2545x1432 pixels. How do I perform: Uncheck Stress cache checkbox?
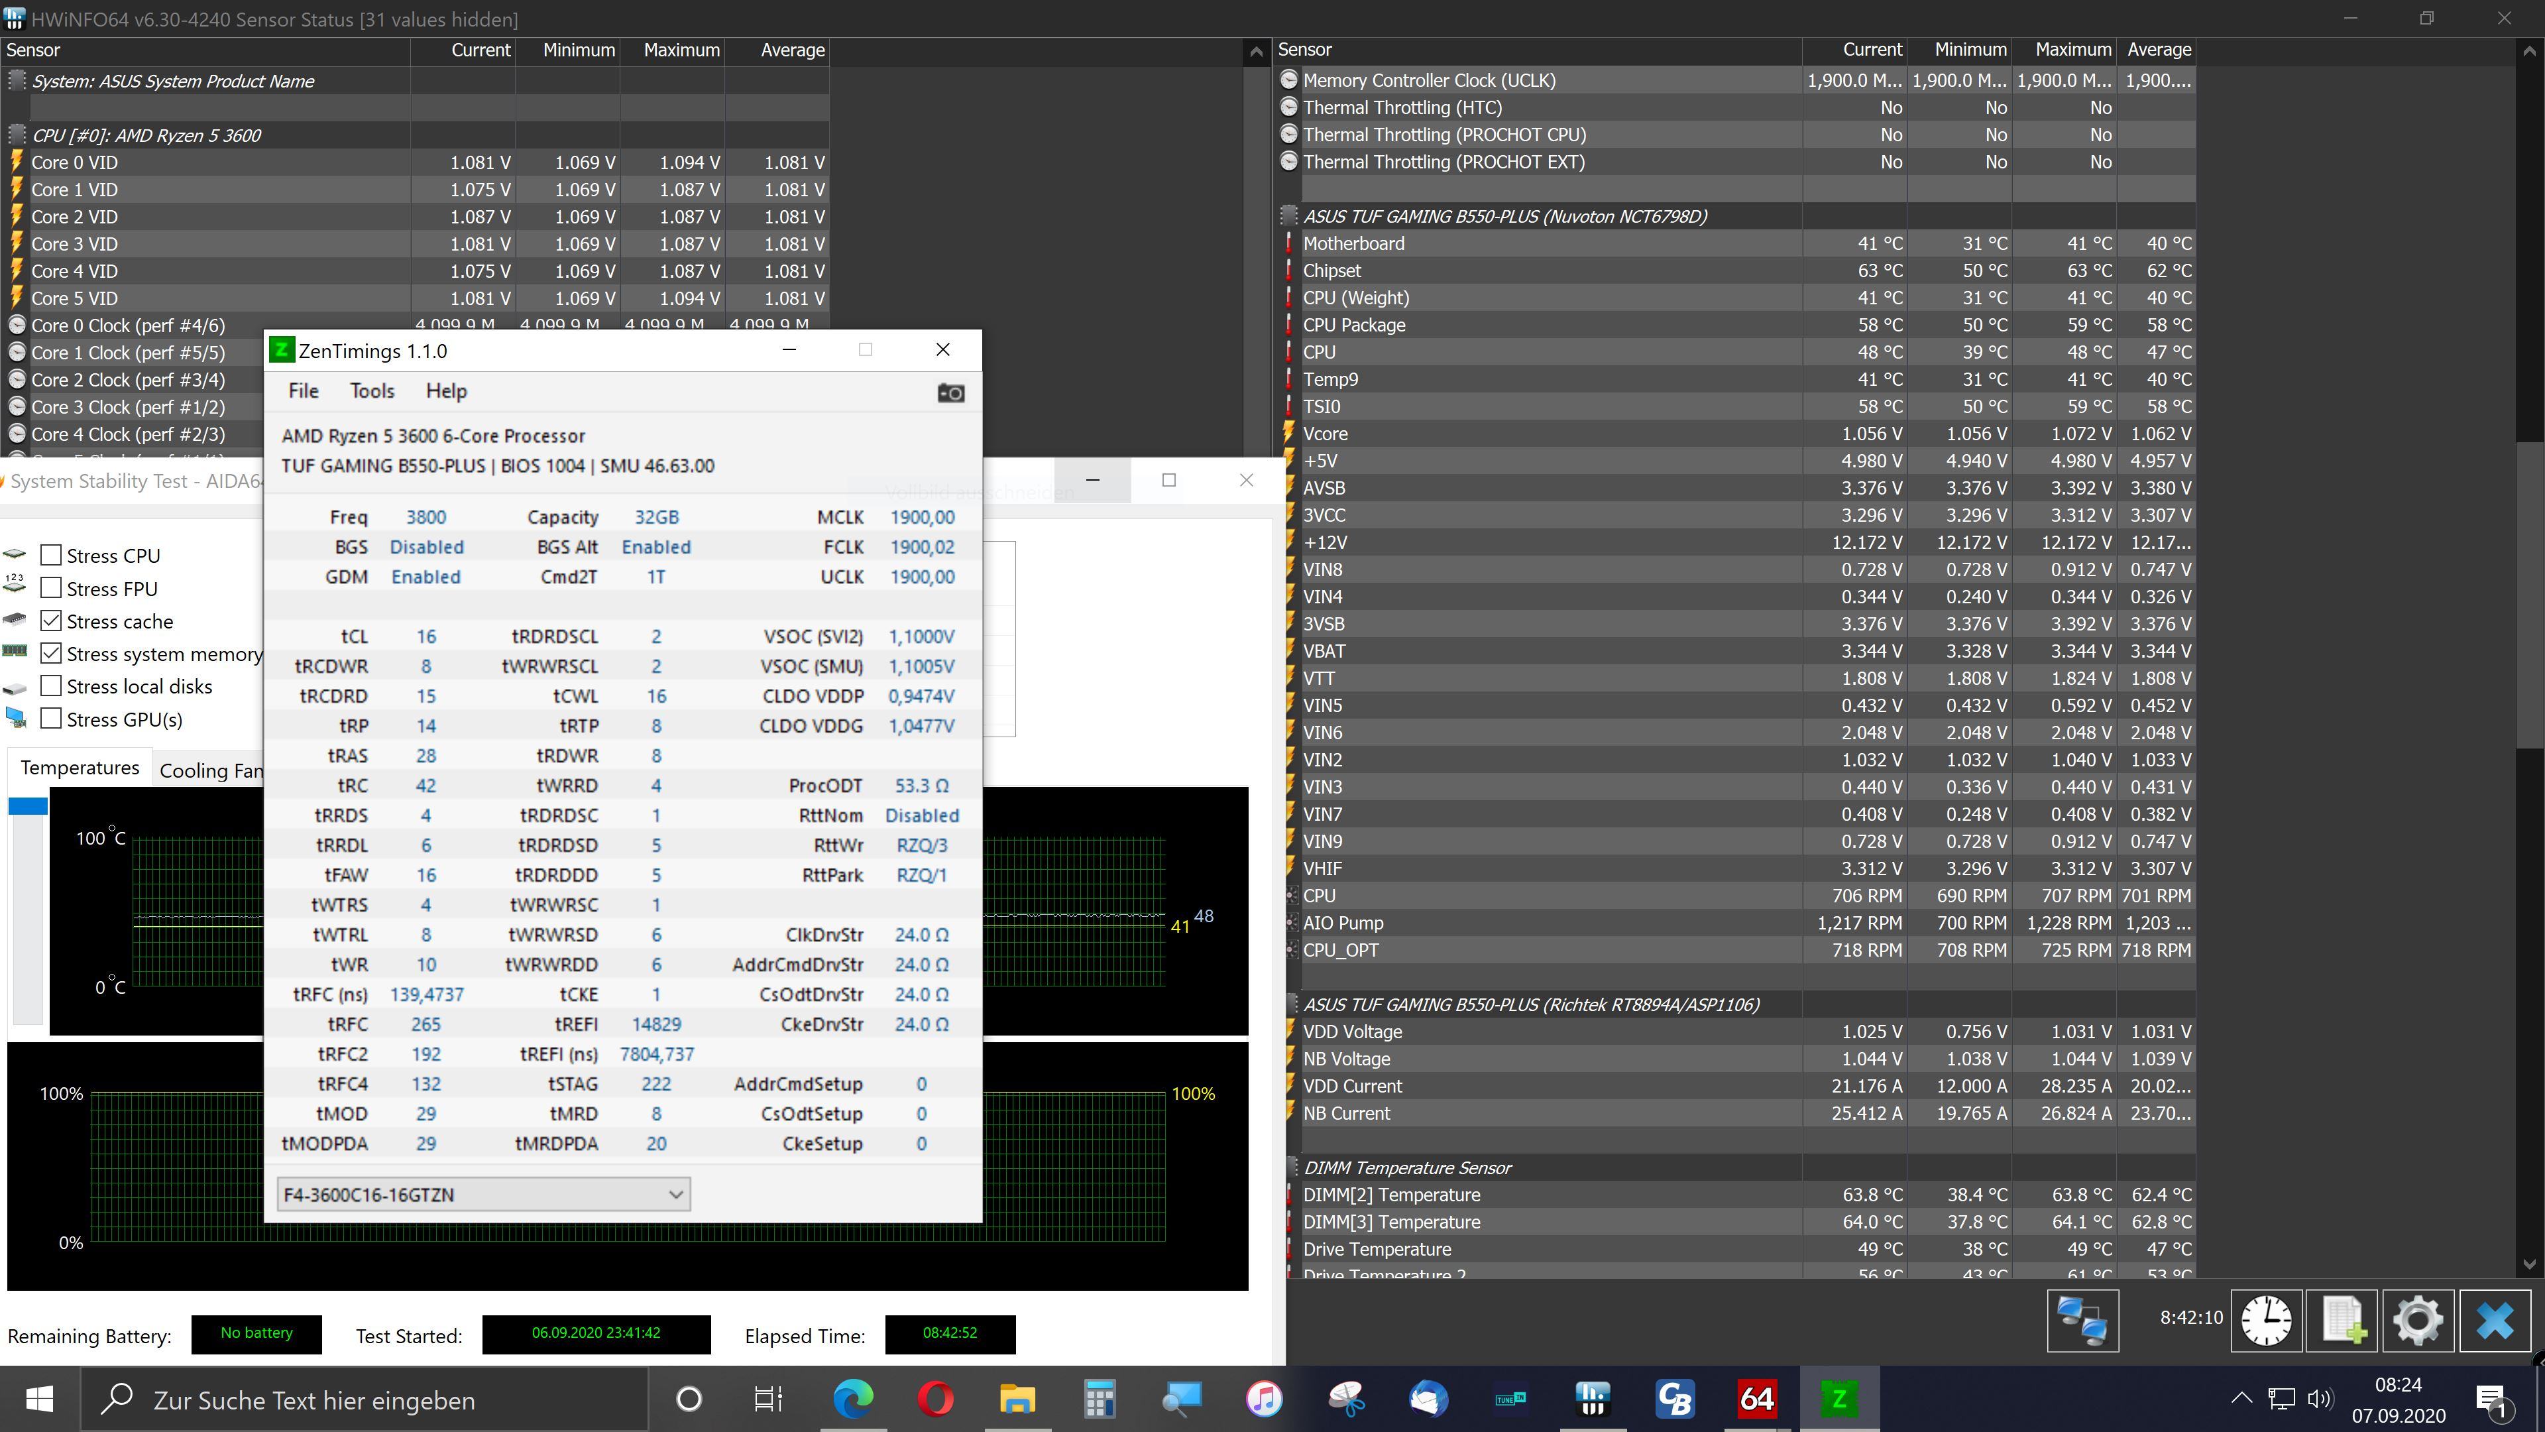(52, 621)
